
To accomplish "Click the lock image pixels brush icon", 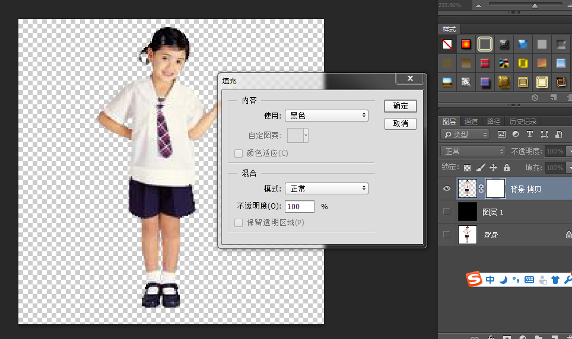I will pos(480,168).
